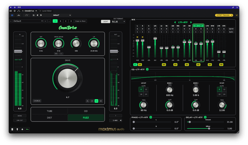Click the bug report icon
Image resolution: width=248 pixels, height=145 pixels.
[x=22, y=129]
